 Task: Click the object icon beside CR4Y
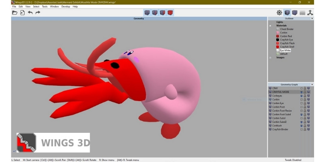click(270, 88)
